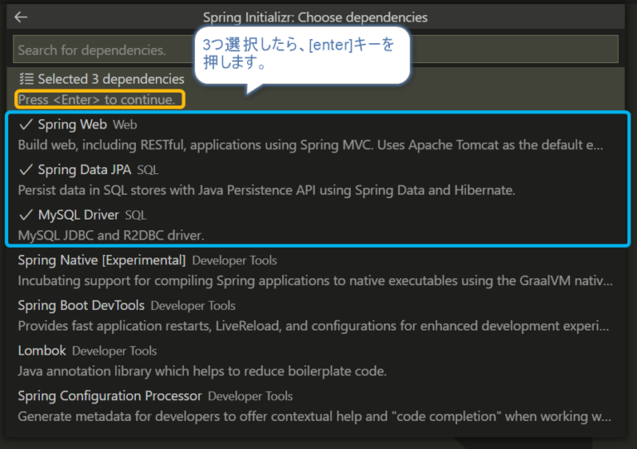This screenshot has height=449, width=637.
Task: Click the back arrow icon
Action: (21, 17)
